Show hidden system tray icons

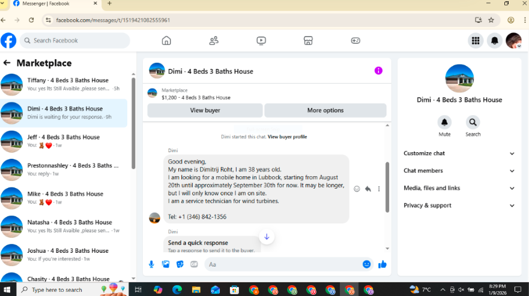tap(443, 289)
